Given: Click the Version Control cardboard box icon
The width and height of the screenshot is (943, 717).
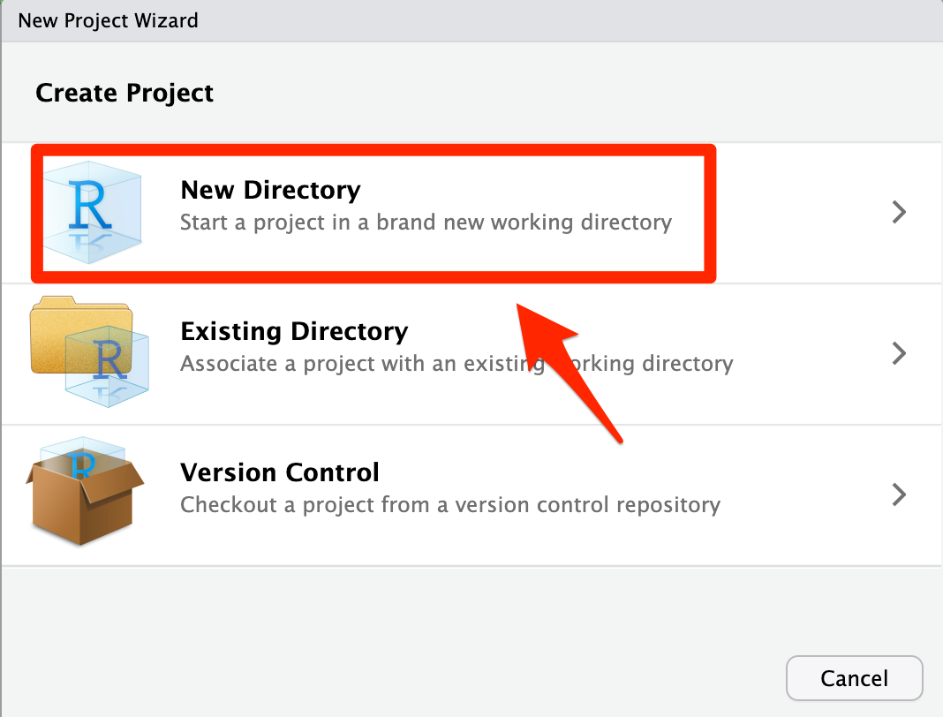Looking at the screenshot, I should [84, 492].
